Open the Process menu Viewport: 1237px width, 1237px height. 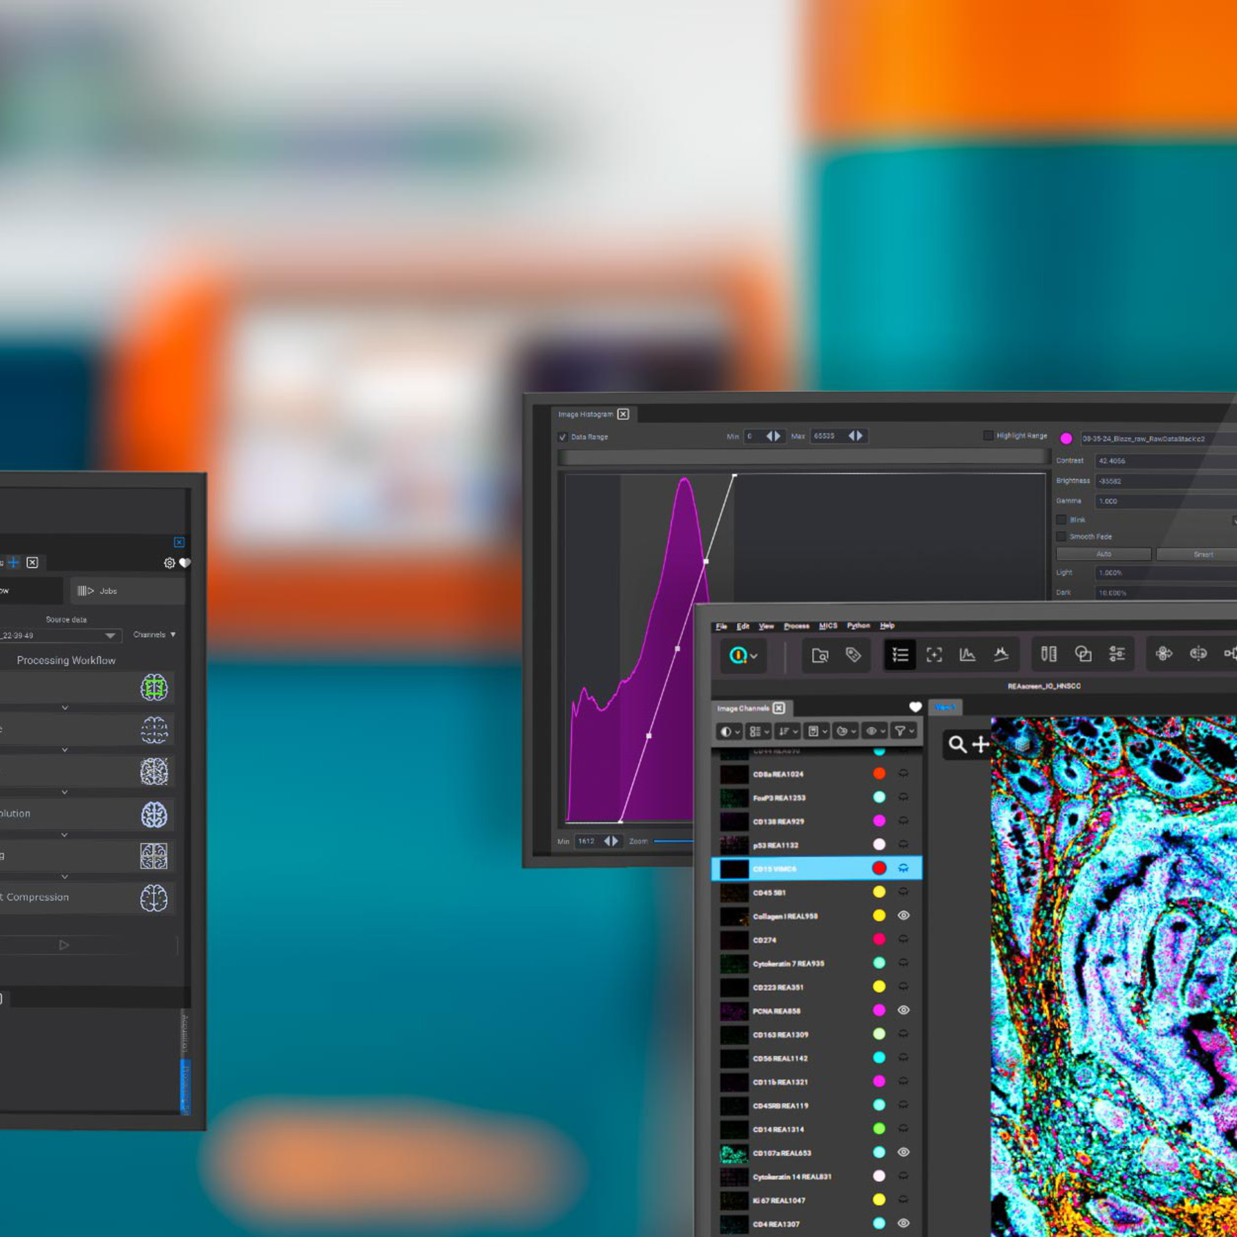796,626
